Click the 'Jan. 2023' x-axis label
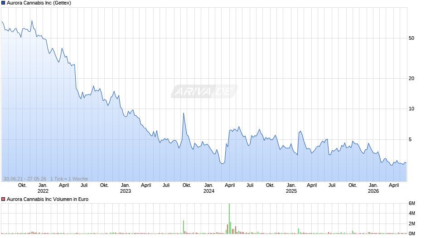The width and height of the screenshot is (426, 238). coord(125,188)
